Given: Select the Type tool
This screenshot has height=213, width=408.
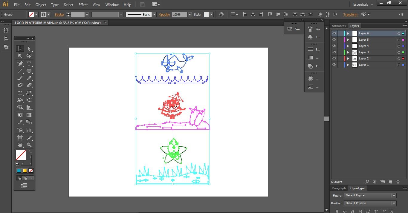Looking at the screenshot, I should click(29, 63).
